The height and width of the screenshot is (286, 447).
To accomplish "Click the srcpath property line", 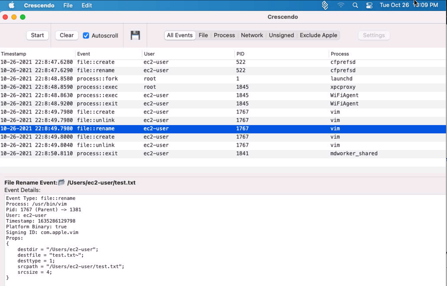I will click(71, 266).
